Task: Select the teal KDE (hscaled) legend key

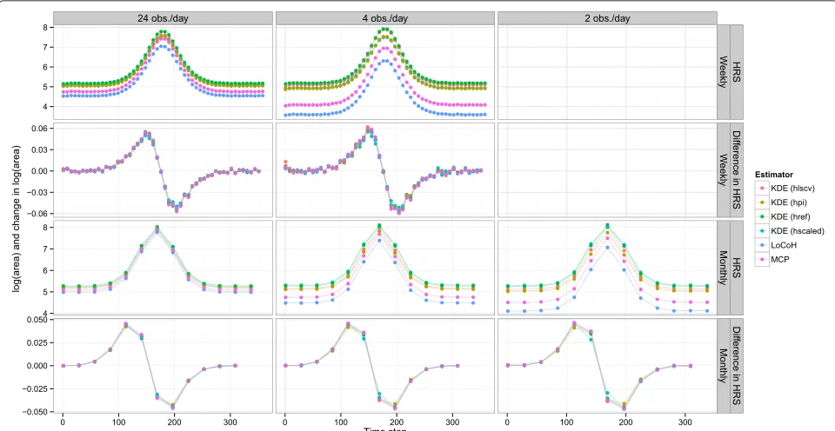Action: pyautogui.click(x=762, y=231)
